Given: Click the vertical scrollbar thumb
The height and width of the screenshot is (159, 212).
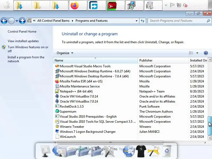Looking at the screenshot, I should pos(210,126).
